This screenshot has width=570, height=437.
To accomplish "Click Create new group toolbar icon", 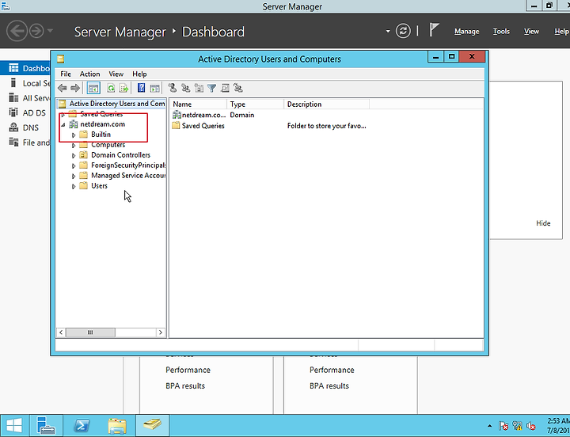I will pos(185,88).
